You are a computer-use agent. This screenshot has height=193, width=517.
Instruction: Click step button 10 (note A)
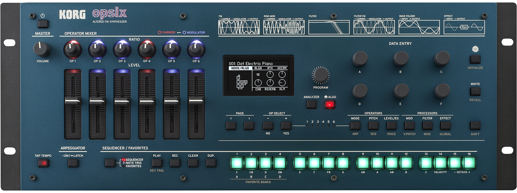pyautogui.click(x=377, y=163)
